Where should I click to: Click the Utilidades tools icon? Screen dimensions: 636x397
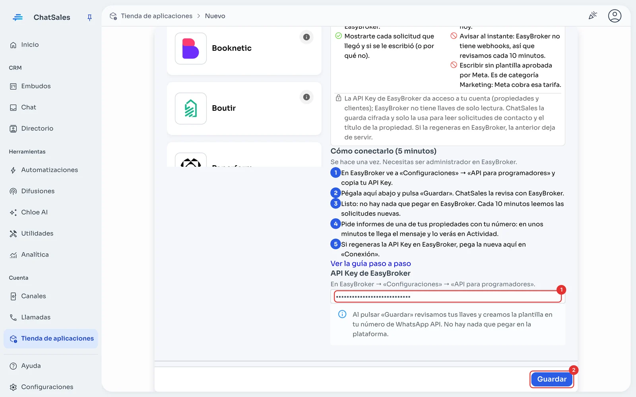point(13,234)
